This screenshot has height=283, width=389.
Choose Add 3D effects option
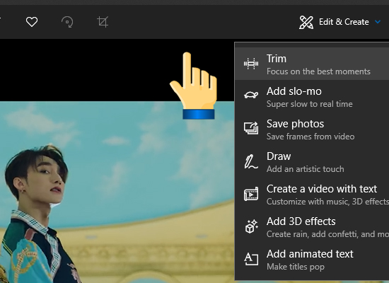click(312, 226)
